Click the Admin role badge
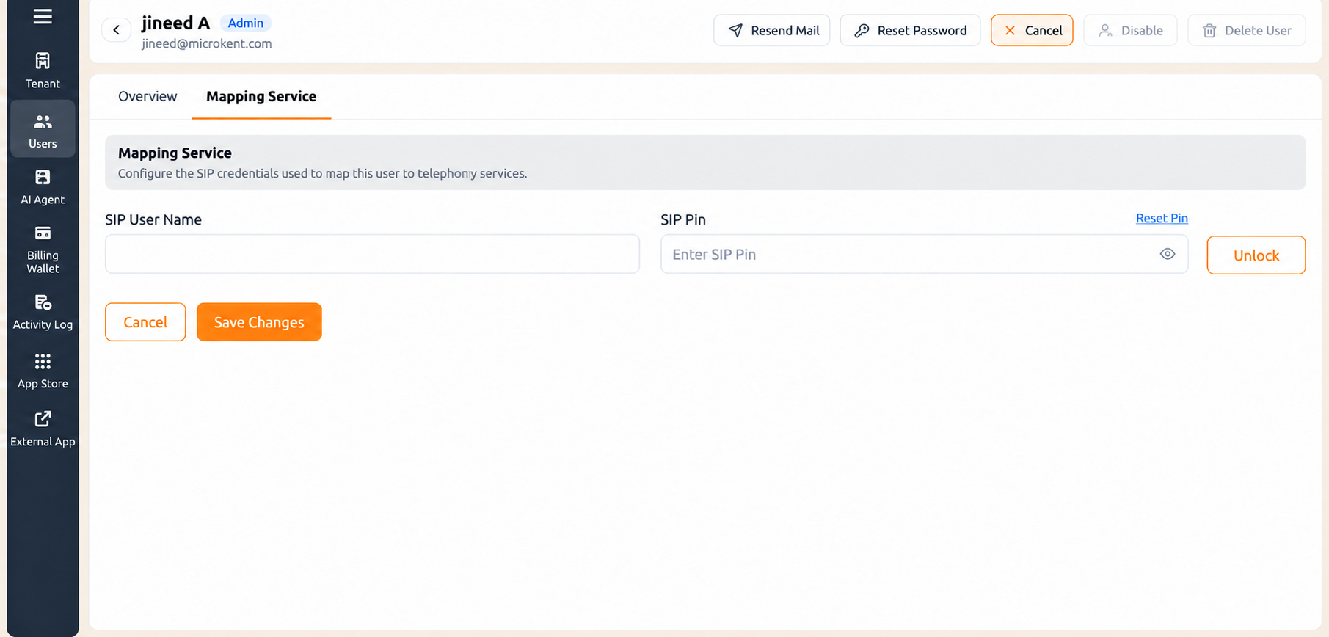Screen dimensions: 1329x637 245,23
